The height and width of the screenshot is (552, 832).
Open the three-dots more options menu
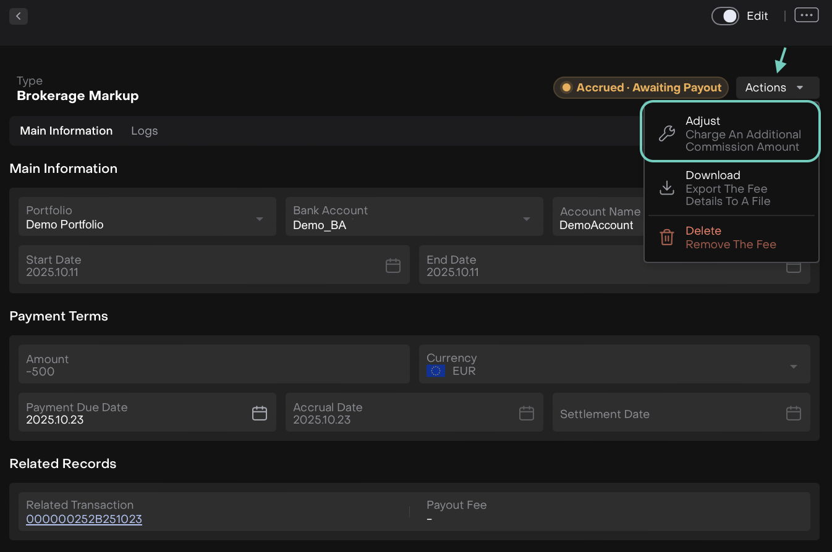click(x=806, y=15)
